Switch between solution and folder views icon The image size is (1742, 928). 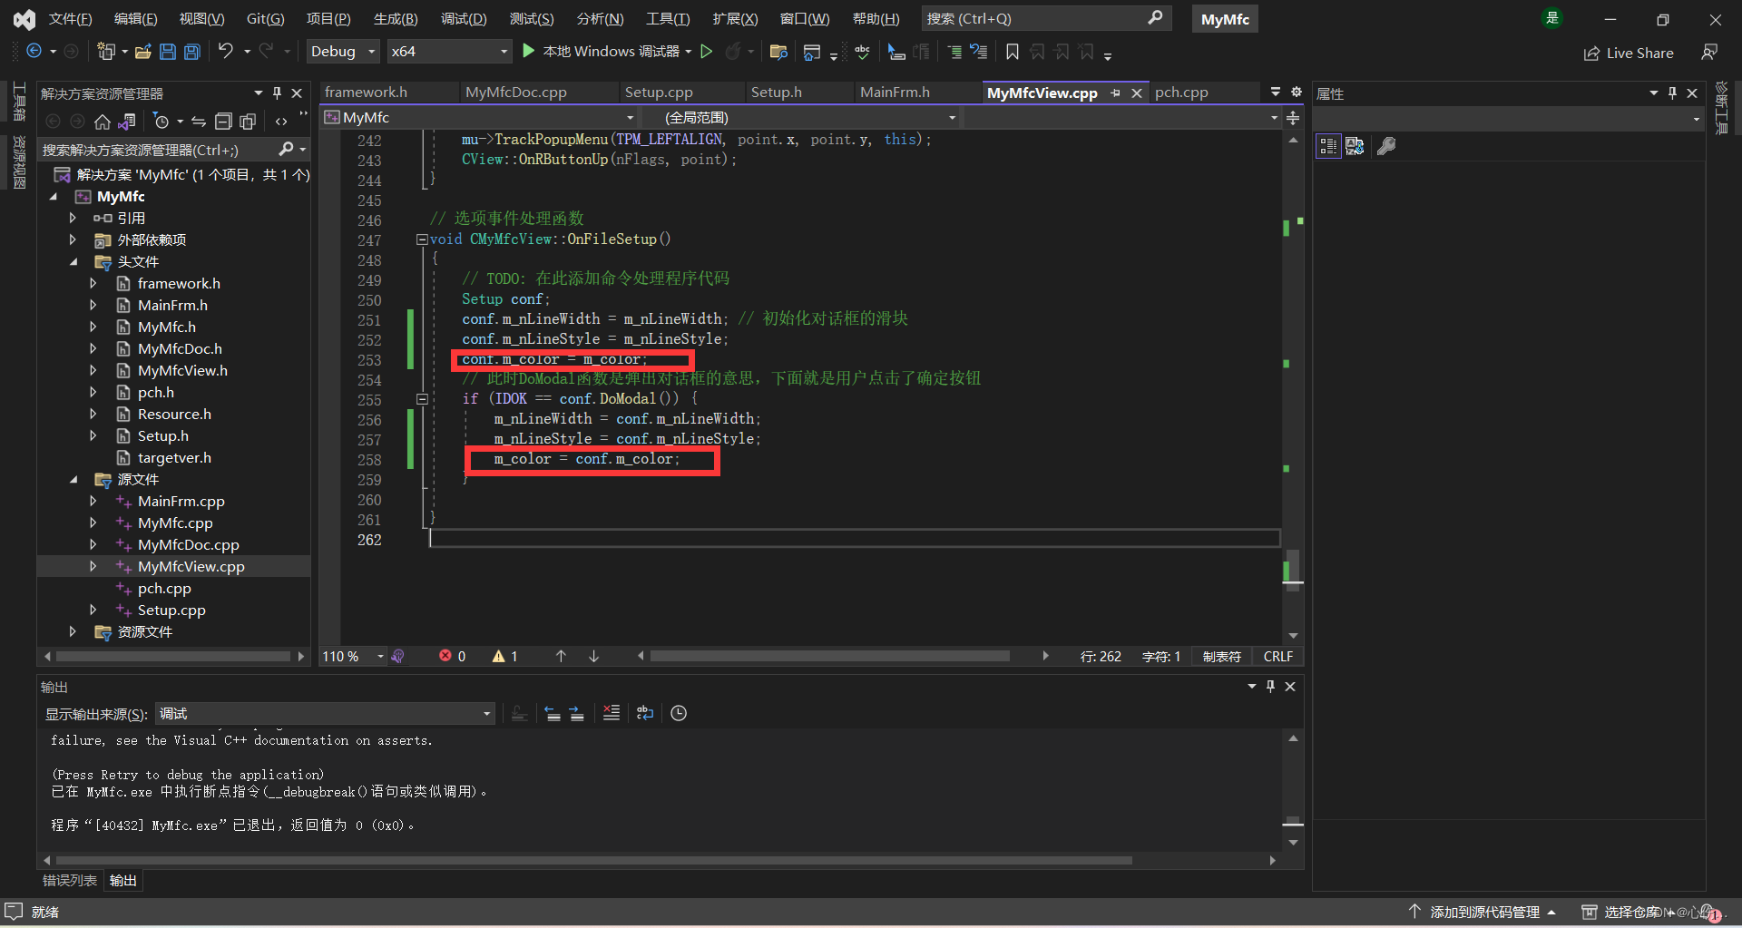click(127, 121)
